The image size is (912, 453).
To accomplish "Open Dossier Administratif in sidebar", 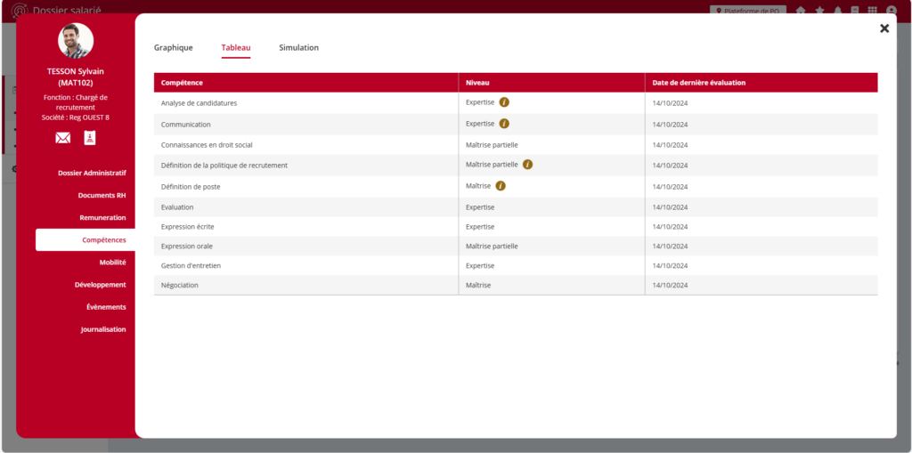I will tap(92, 173).
